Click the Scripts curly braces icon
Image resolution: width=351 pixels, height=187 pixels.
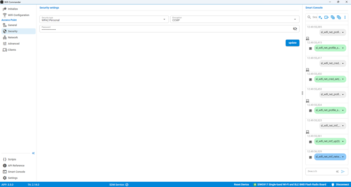coord(4,159)
